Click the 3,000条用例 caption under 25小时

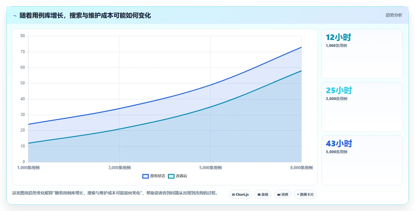pyautogui.click(x=337, y=99)
